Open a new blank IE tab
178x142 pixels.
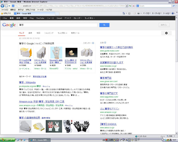pyautogui.click(x=57, y=14)
